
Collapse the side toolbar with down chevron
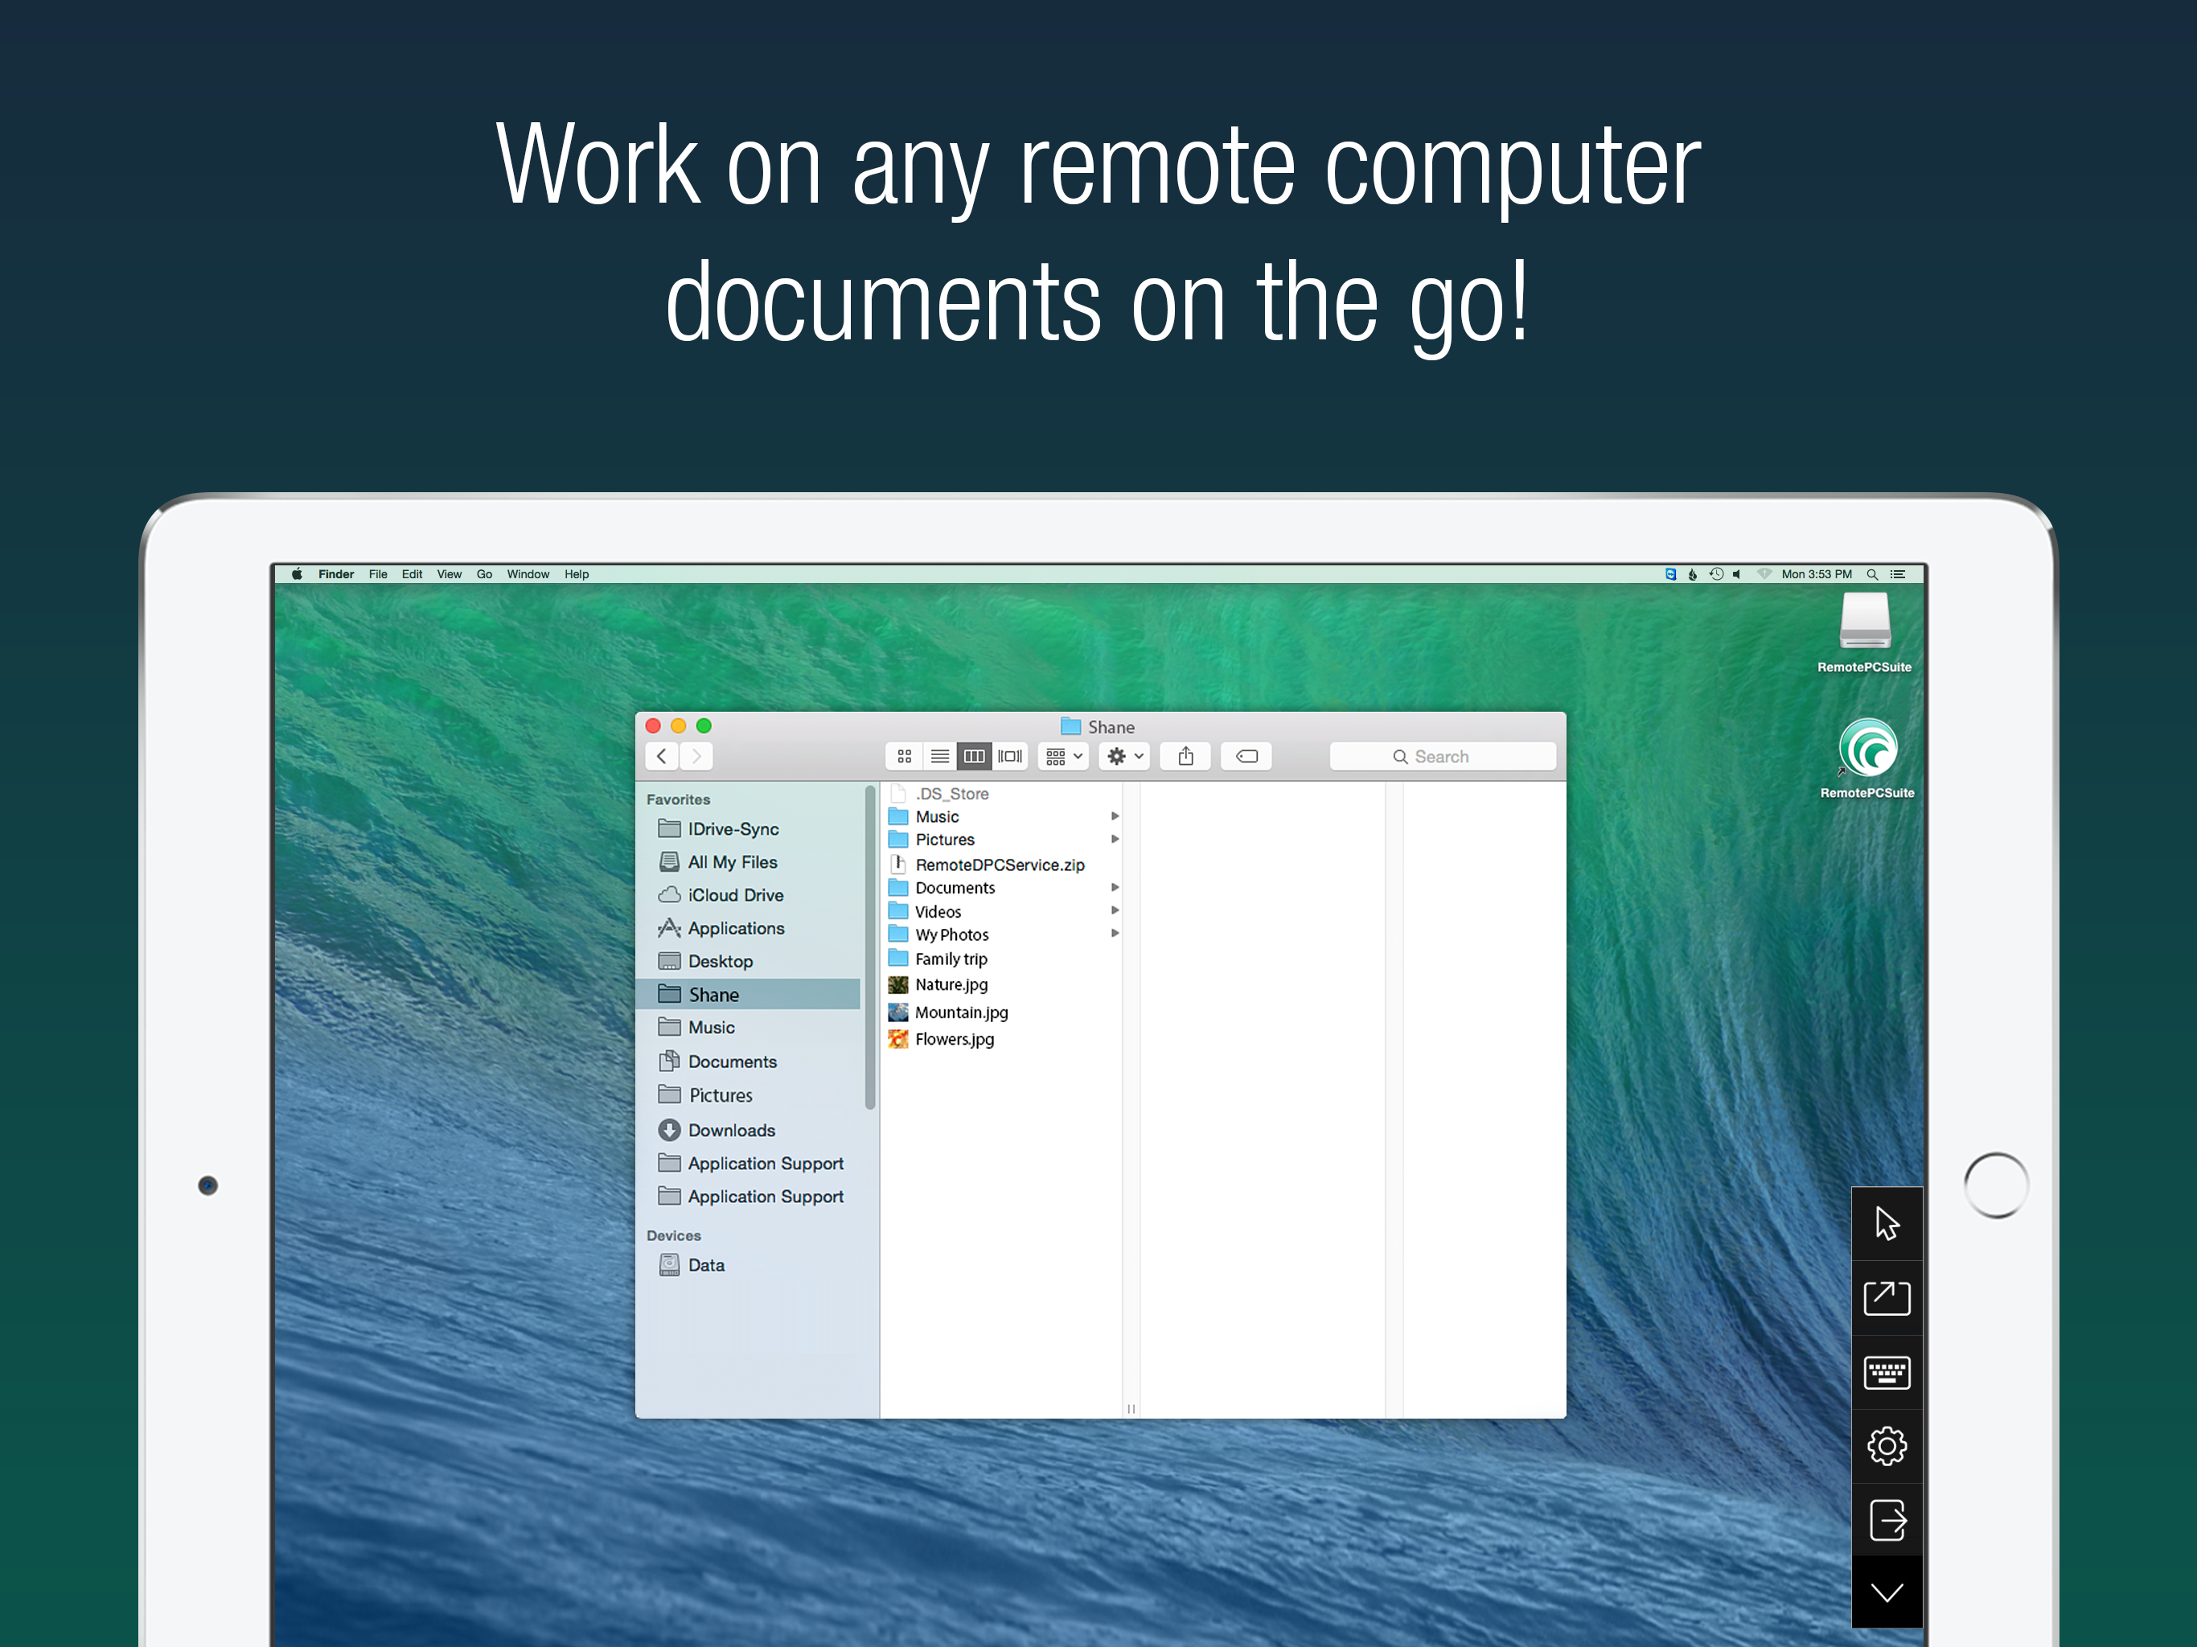tap(1886, 1592)
